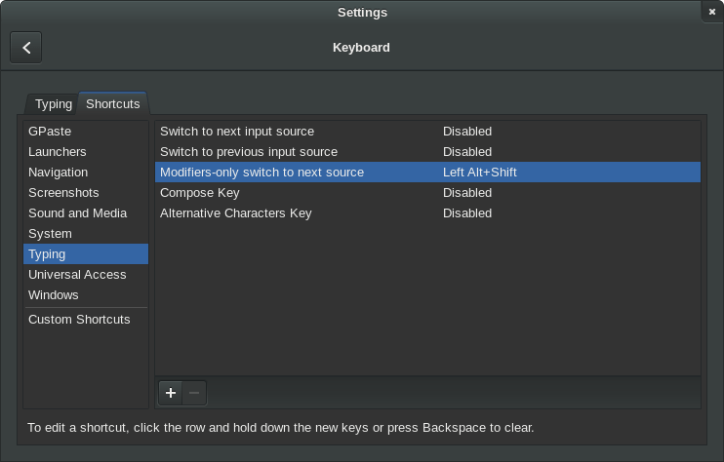The image size is (724, 462).
Task: Show System shortcuts list
Action: tap(50, 234)
